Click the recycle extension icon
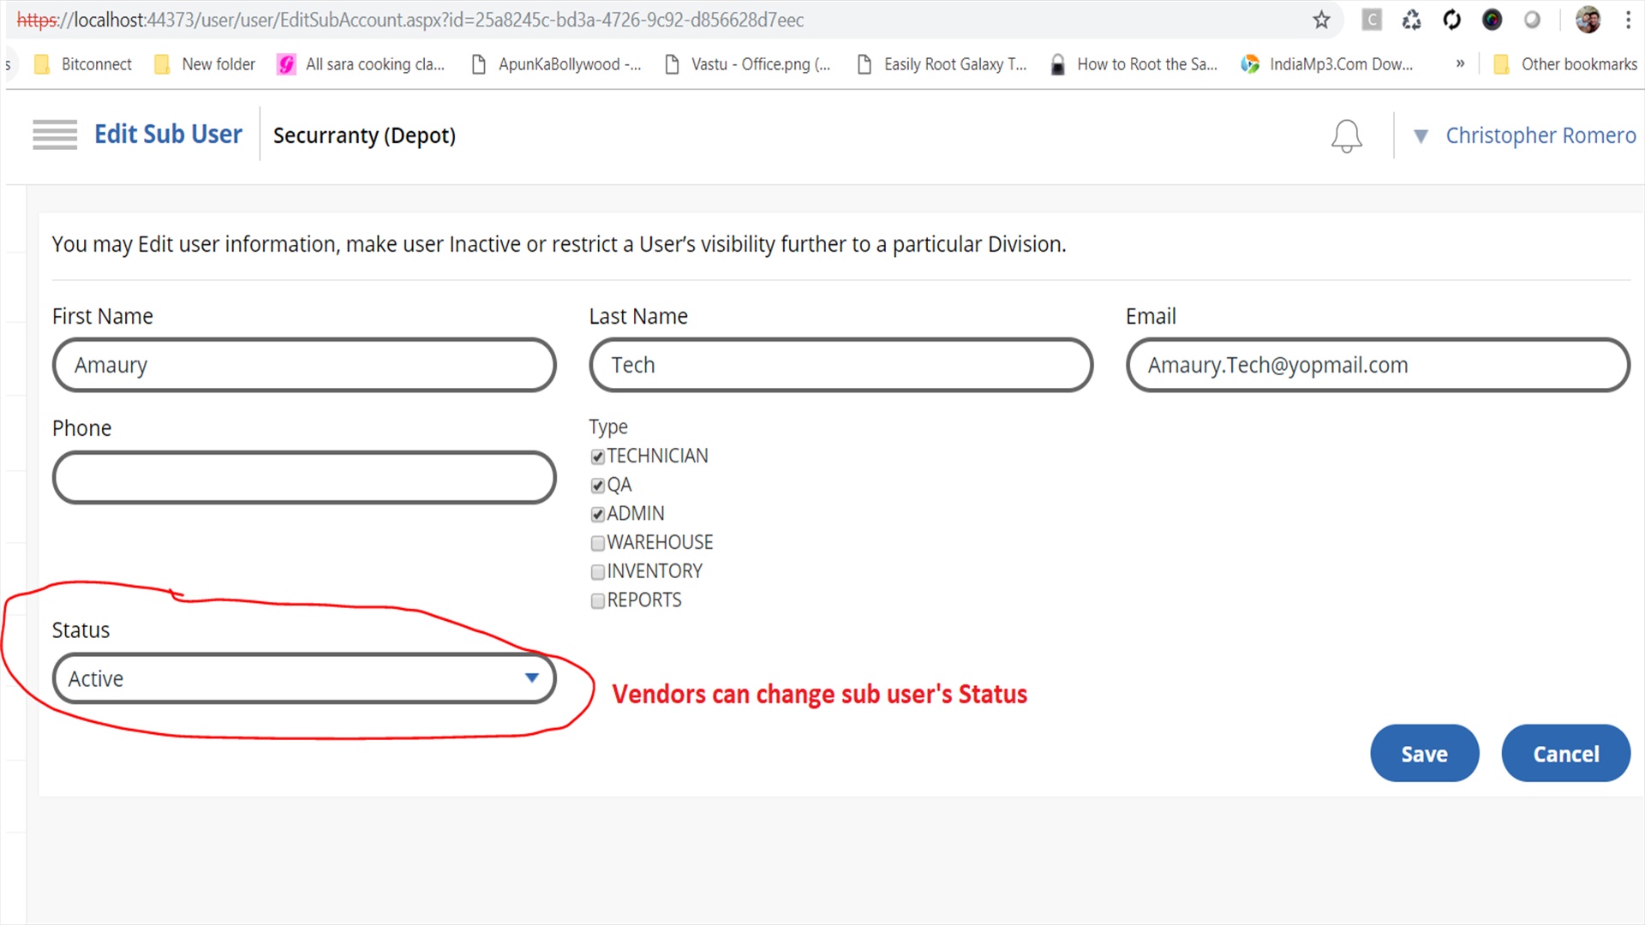The width and height of the screenshot is (1645, 925). (x=1411, y=20)
